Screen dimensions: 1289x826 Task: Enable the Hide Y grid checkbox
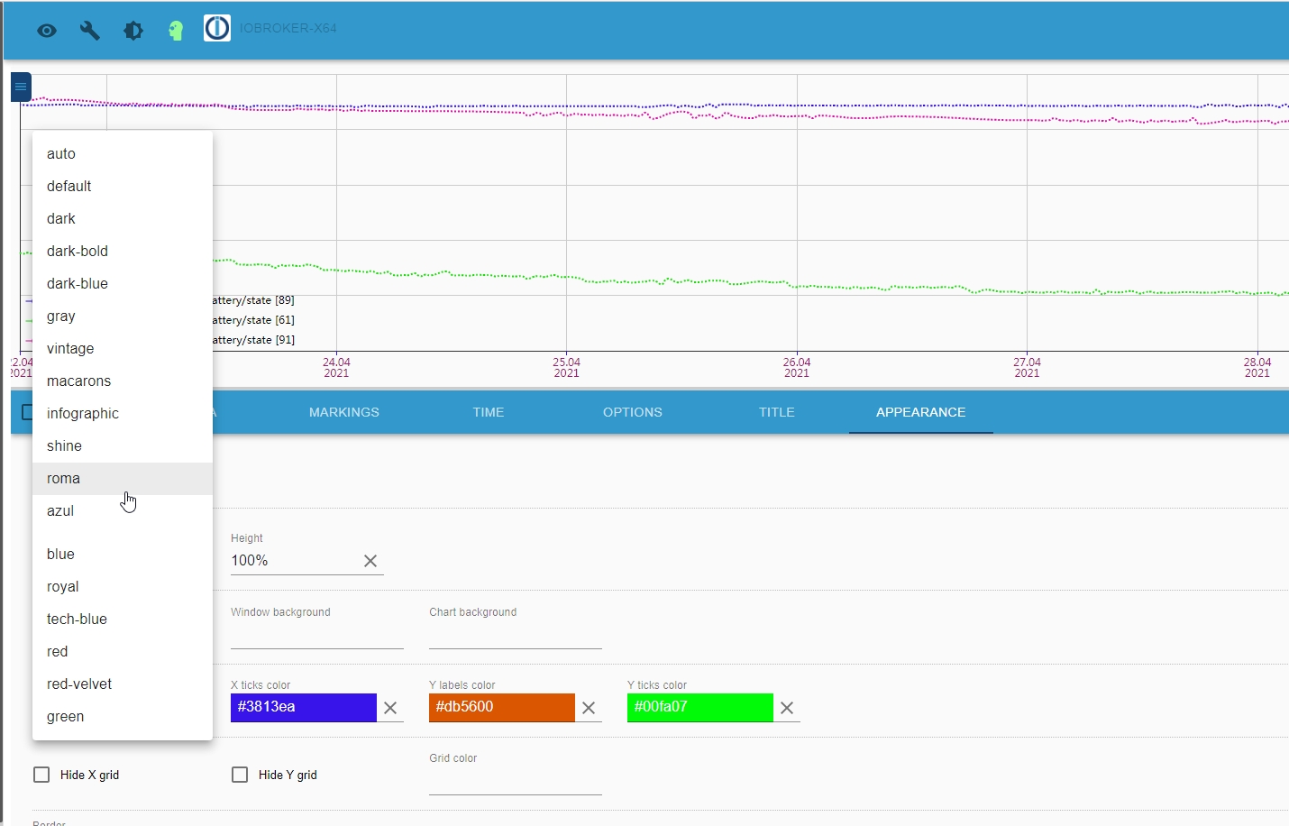tap(240, 774)
